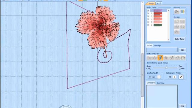Screen dimensions: 192x108
Task: Click the Calligraphy Angle diagonal line preview
Action: tap(181, 77)
